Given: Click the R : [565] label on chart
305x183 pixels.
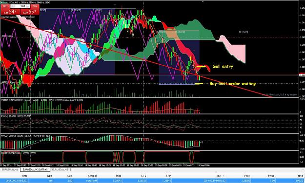Looking at the screenshot, I should click(x=244, y=32).
